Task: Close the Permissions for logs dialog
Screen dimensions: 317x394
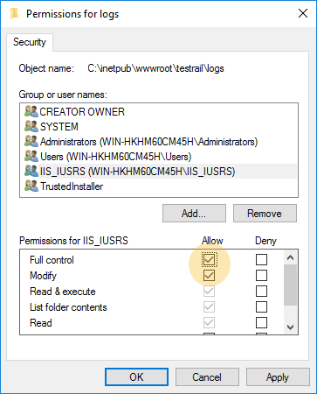Action: [303, 13]
